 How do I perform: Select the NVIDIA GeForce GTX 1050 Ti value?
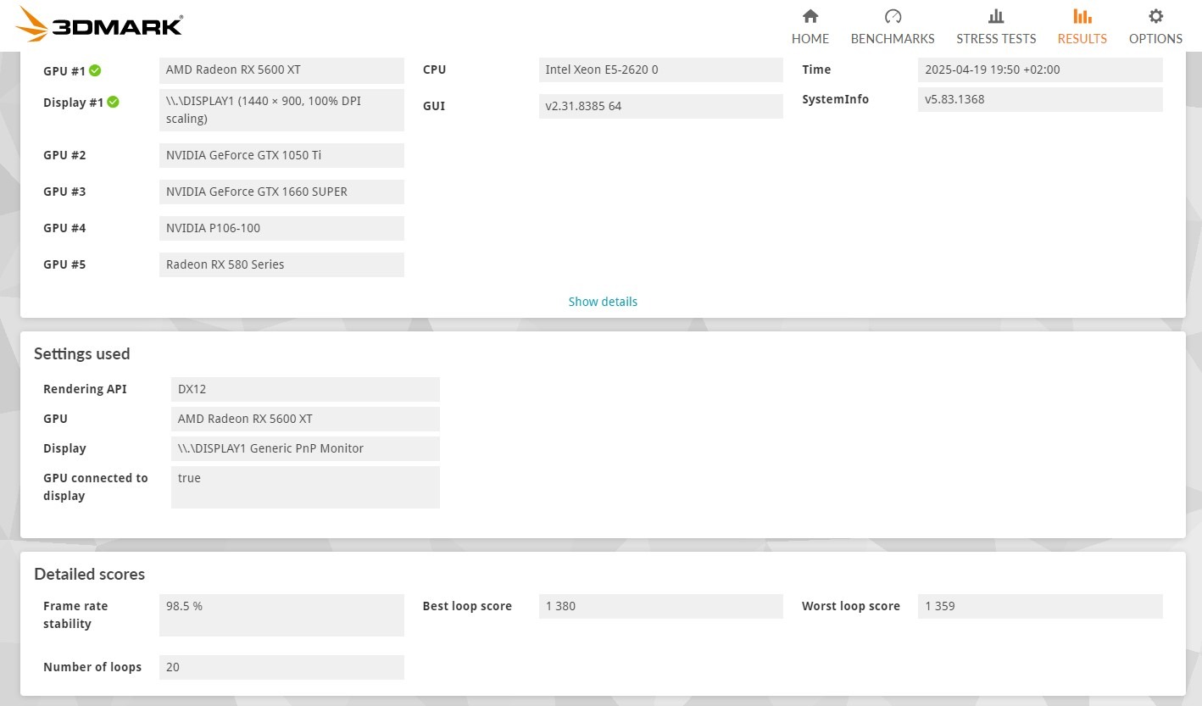pyautogui.click(x=281, y=155)
